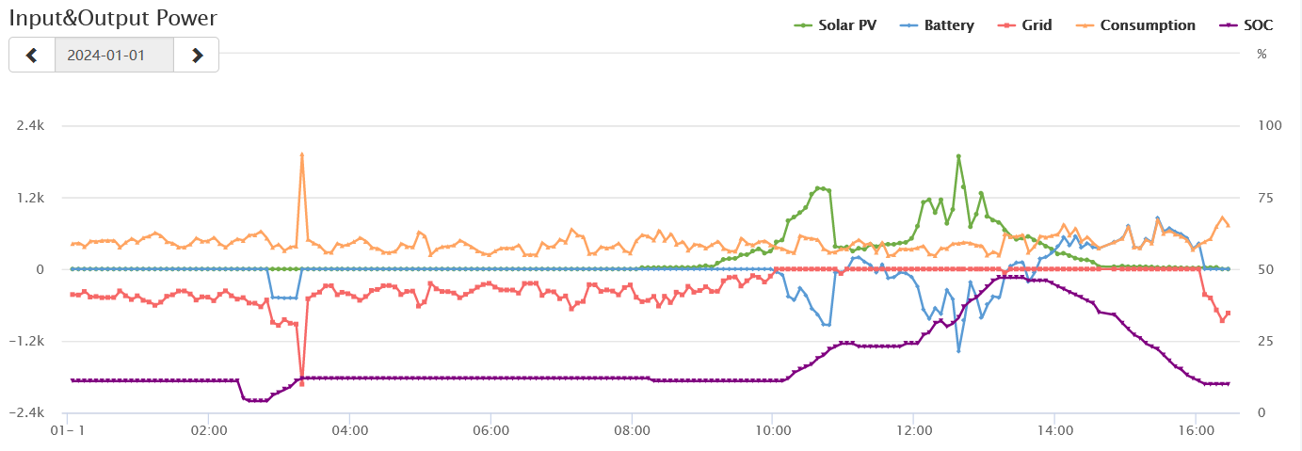1302x451 pixels.
Task: Select the highest green Solar PV peak
Action: click(x=958, y=156)
